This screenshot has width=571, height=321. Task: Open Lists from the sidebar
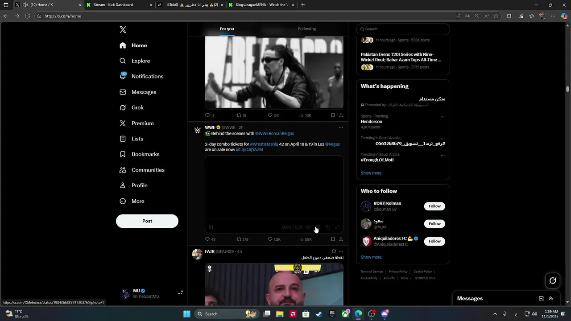132,139
